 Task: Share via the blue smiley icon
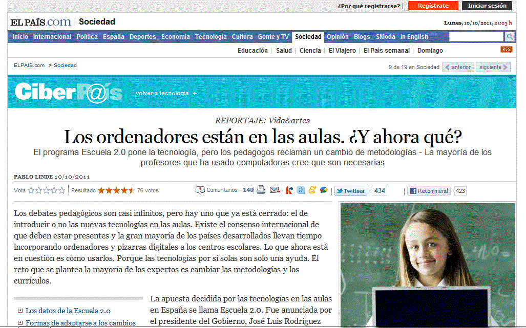click(301, 190)
